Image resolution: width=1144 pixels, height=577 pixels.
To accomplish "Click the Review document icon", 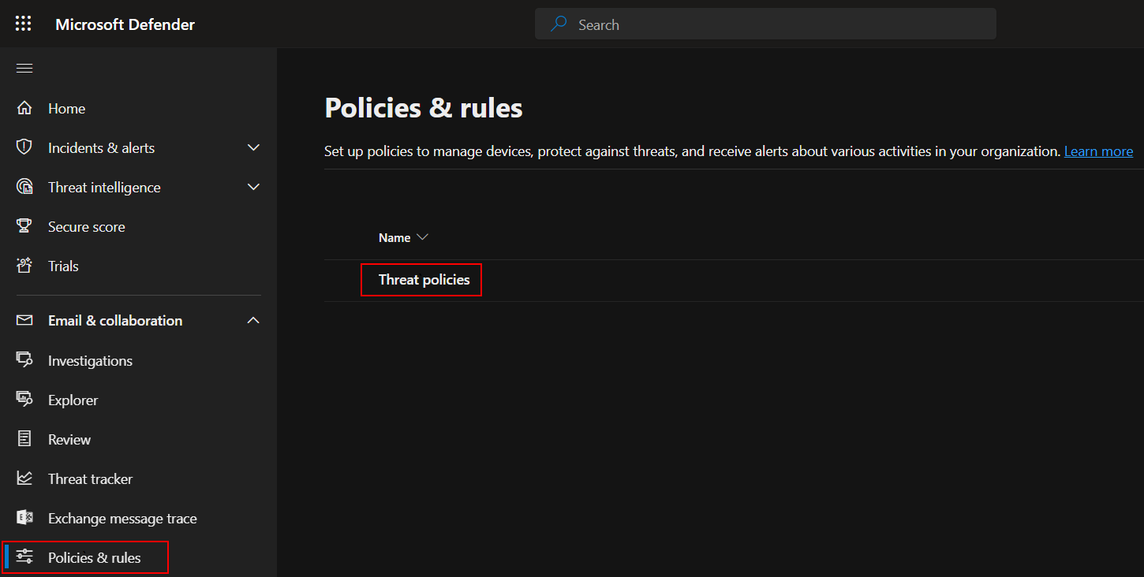I will (x=24, y=439).
